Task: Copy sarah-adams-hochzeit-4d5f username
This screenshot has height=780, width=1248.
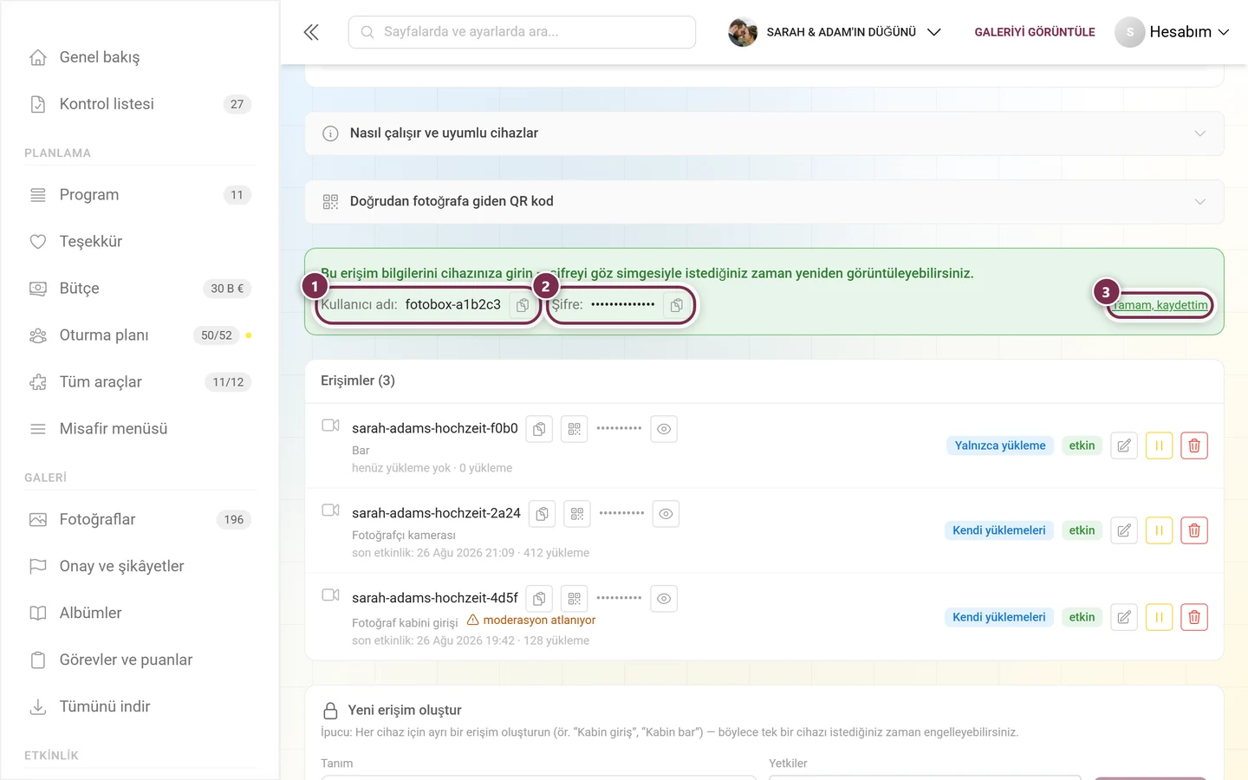Action: 539,599
